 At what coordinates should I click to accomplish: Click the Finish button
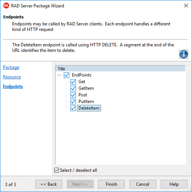tap(111, 184)
